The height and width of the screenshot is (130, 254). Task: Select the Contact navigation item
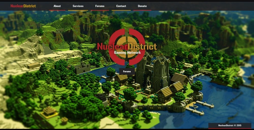click(121, 6)
